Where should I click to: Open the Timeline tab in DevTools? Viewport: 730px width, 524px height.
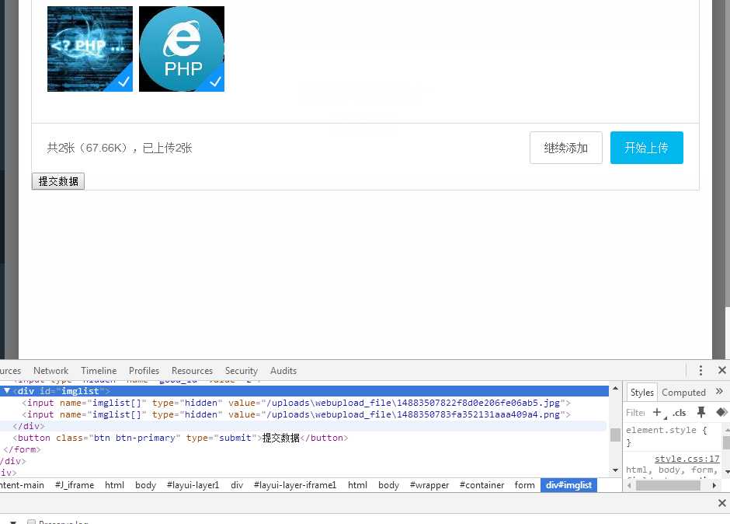99,371
